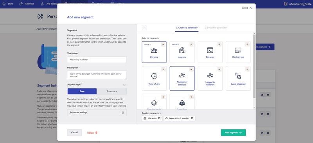Click the arrow badge on Time of day card
Screen dimensions: 313x143
point(163,69)
